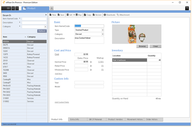The width and height of the screenshot is (192, 127).
Task: Deactivate the product via the toolbar
Action: [x=105, y=15]
